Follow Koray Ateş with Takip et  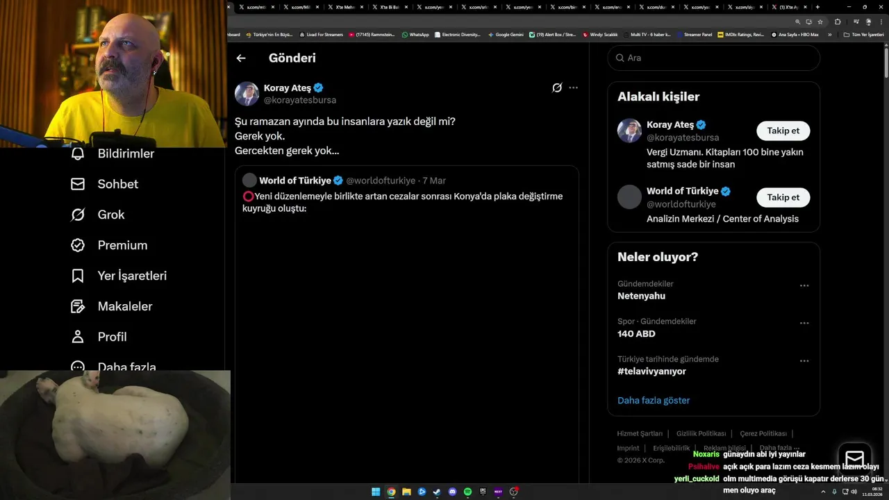pos(783,131)
